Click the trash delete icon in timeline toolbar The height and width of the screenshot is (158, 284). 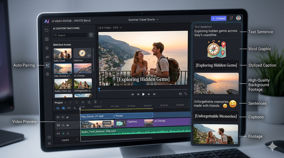[x=95, y=102]
